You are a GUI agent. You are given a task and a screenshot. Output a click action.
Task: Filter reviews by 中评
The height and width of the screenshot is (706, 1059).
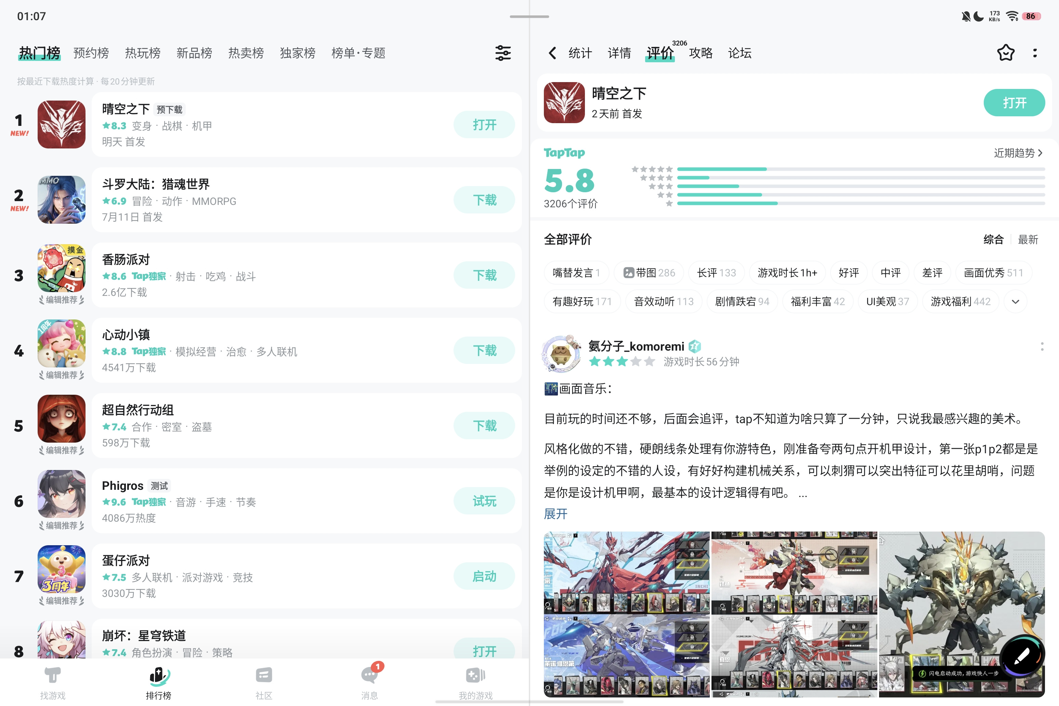click(x=891, y=273)
